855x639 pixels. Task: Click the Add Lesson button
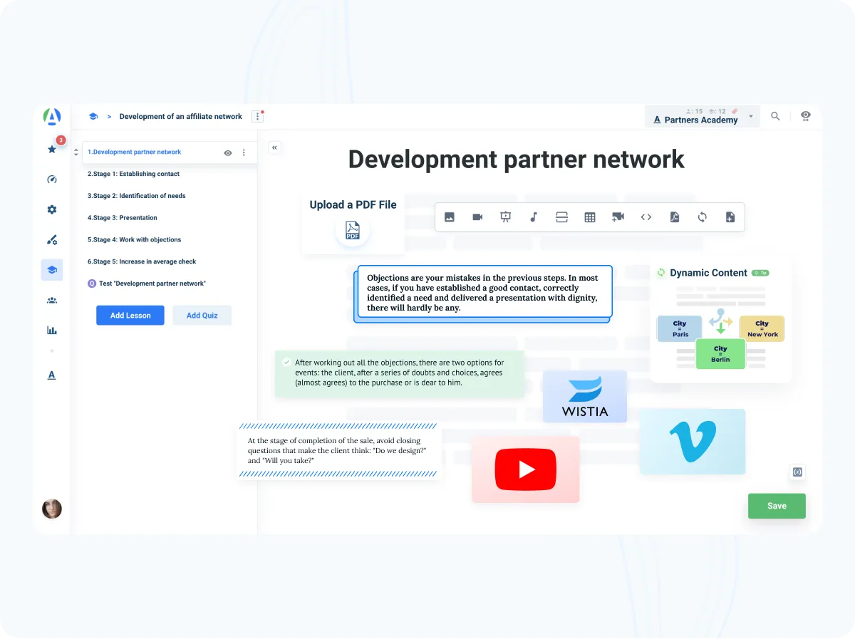click(130, 316)
